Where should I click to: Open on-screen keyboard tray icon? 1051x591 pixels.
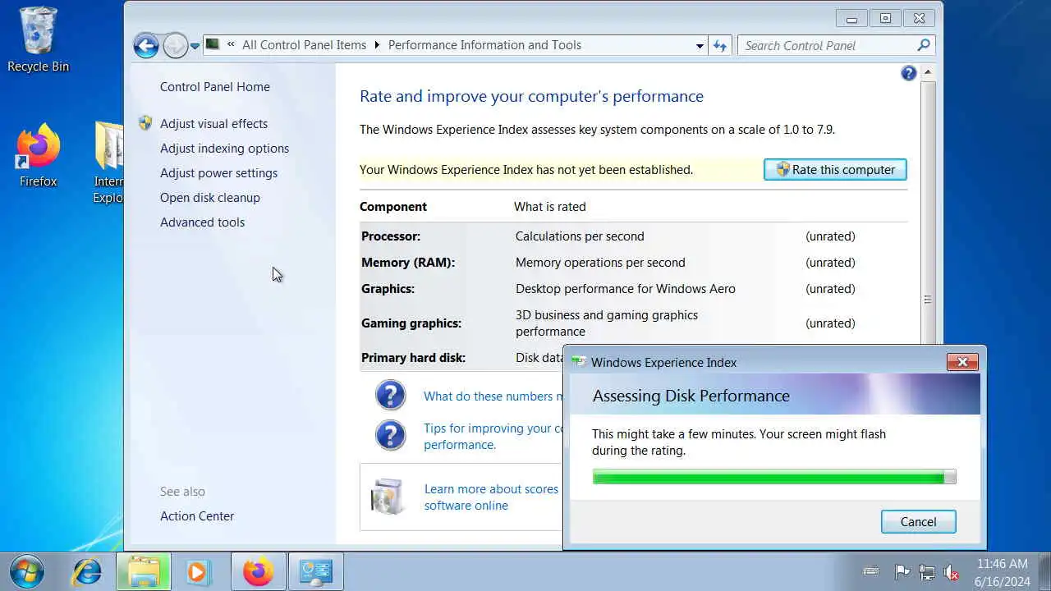[871, 571]
